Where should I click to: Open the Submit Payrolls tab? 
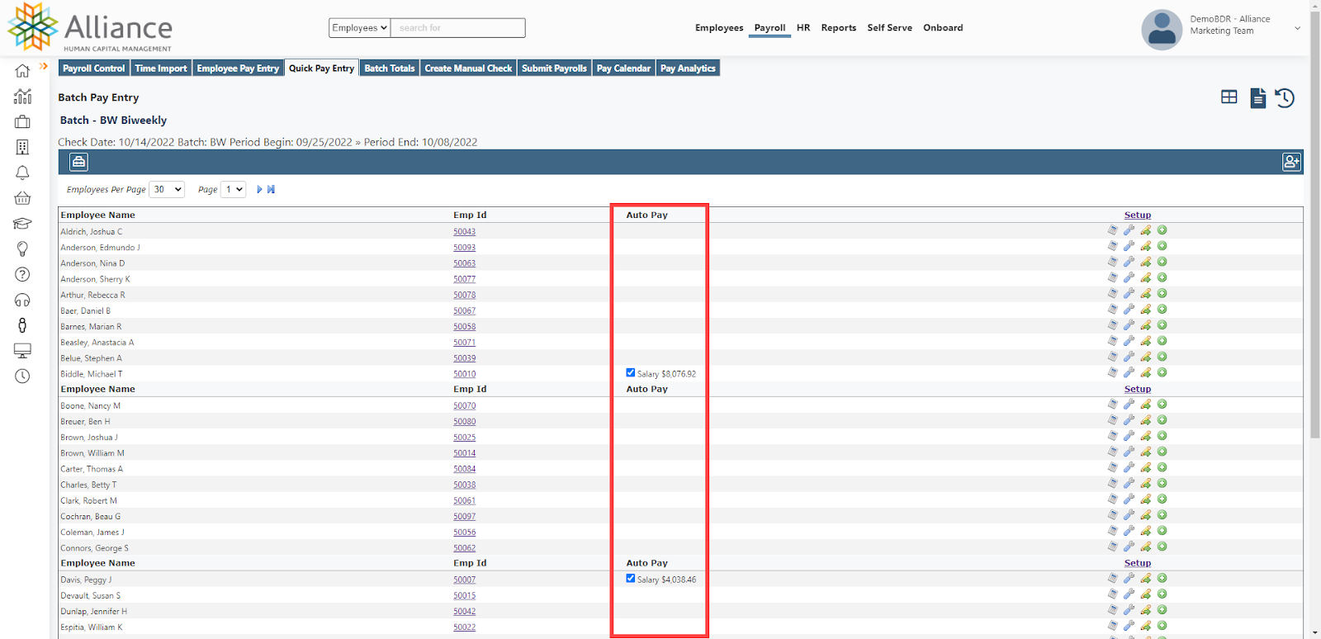click(554, 69)
